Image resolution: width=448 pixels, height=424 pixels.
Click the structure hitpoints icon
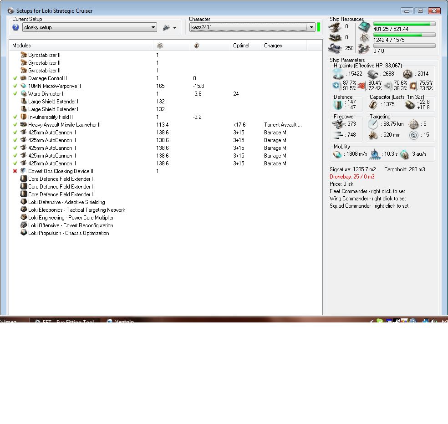(x=408, y=74)
